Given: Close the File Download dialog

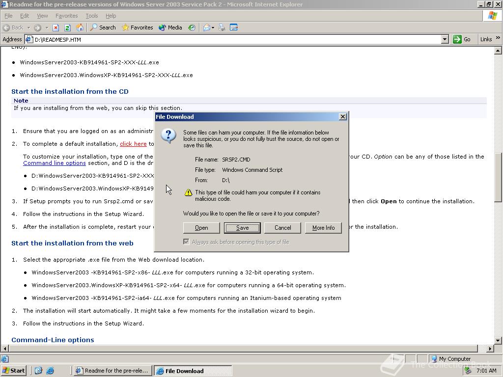Looking at the screenshot, I should click(343, 117).
